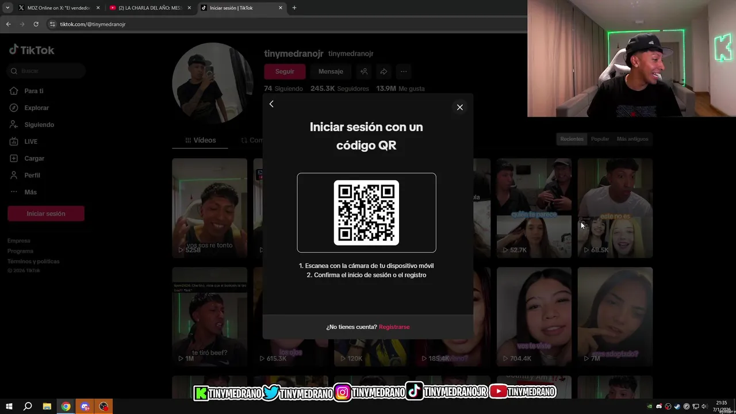Click the 245.3K Seguidores count
Image resolution: width=736 pixels, height=414 pixels.
tap(339, 89)
